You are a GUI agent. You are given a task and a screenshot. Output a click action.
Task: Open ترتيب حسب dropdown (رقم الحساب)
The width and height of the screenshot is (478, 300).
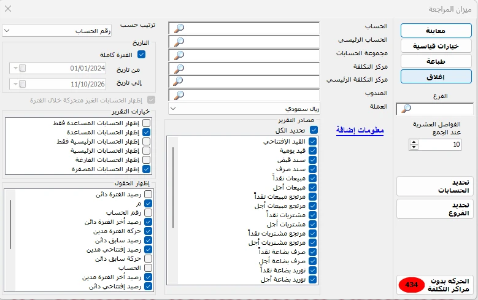(56, 31)
